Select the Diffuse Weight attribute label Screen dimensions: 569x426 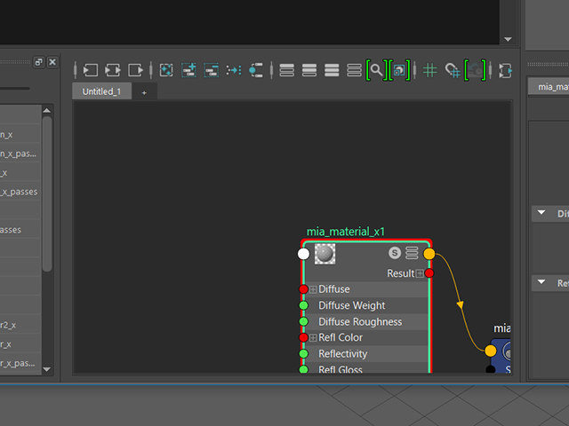pyautogui.click(x=352, y=305)
